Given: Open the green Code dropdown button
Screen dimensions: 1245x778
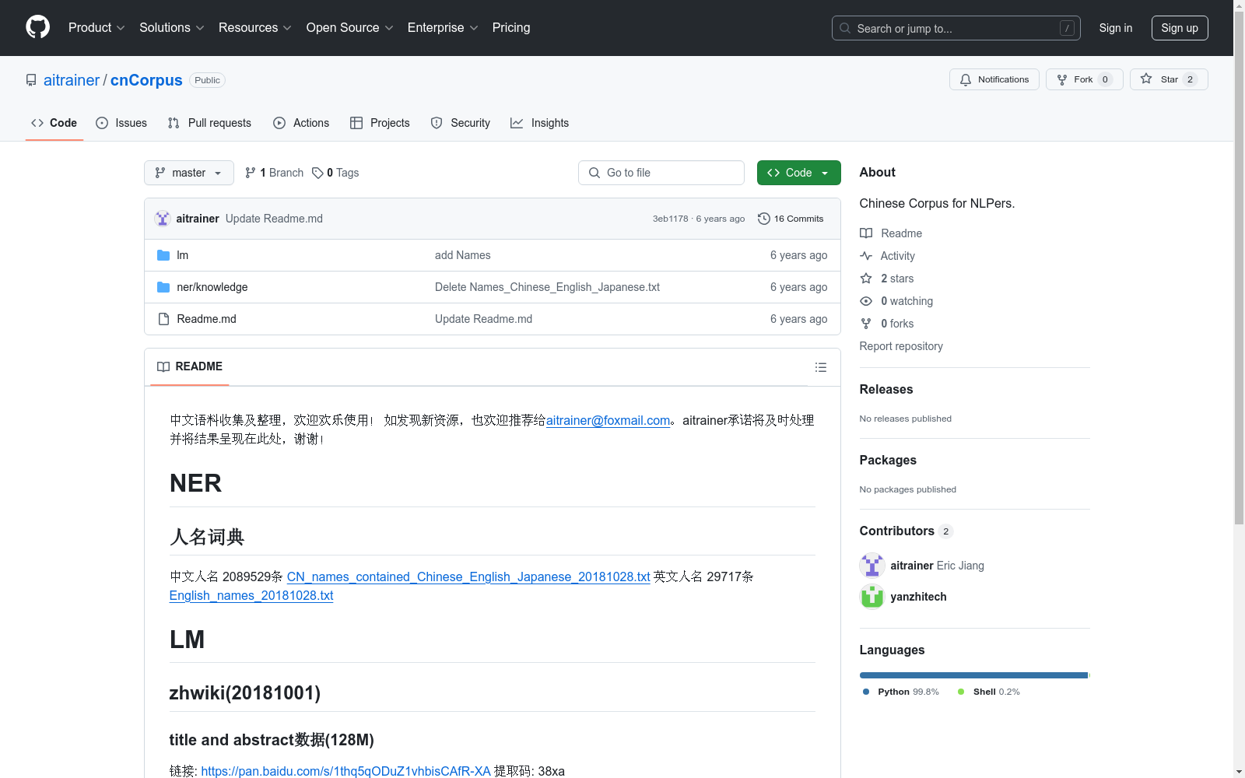Looking at the screenshot, I should (799, 173).
